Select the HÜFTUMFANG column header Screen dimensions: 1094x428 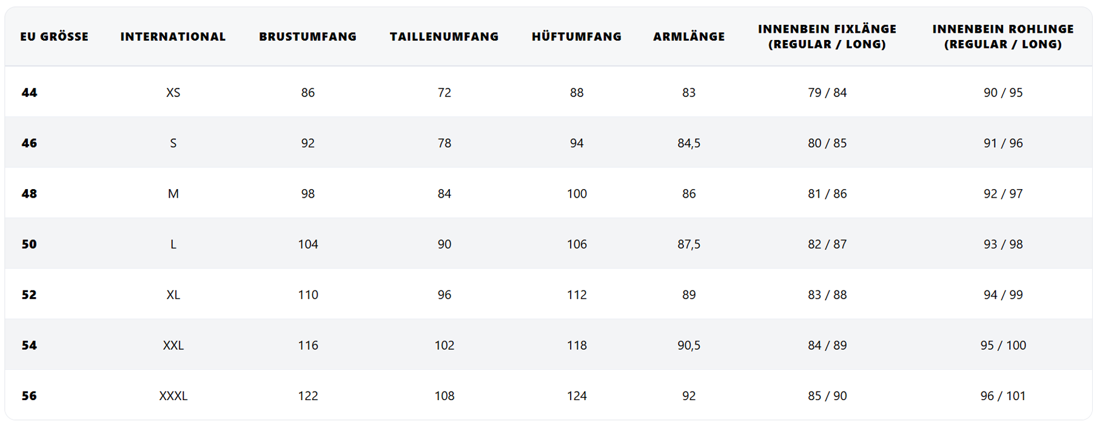576,37
